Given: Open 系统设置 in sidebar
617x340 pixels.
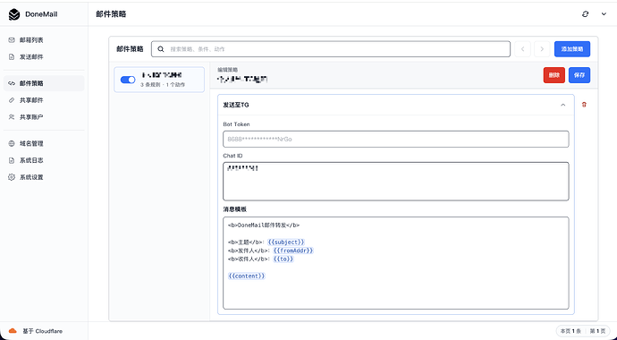Looking at the screenshot, I should (x=44, y=177).
